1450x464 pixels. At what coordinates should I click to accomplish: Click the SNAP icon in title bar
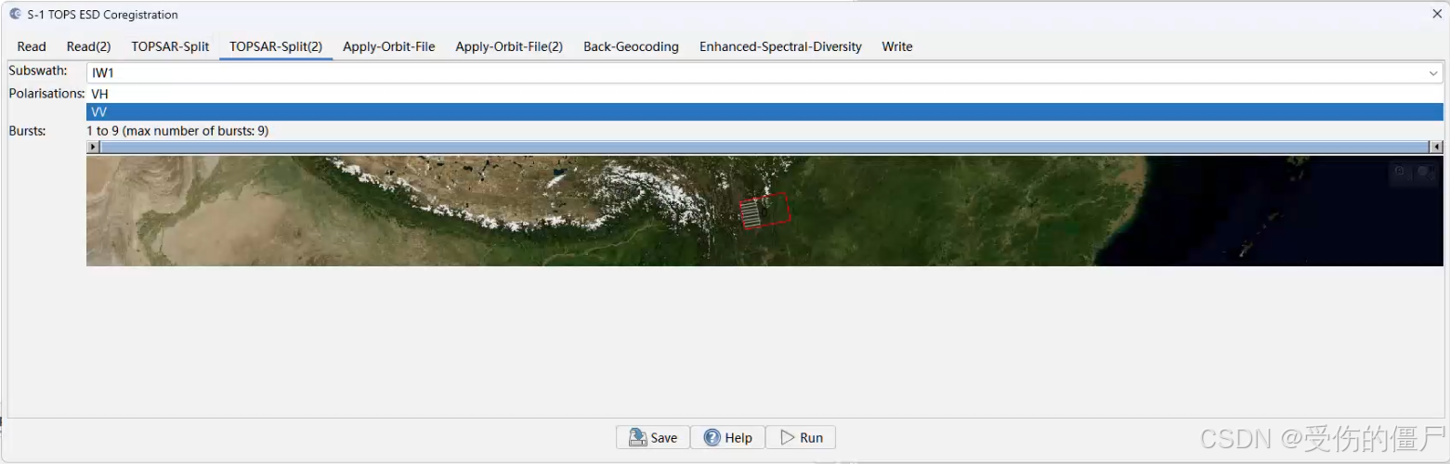pyautogui.click(x=15, y=14)
